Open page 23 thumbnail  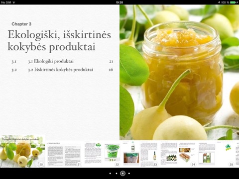point(140,154)
